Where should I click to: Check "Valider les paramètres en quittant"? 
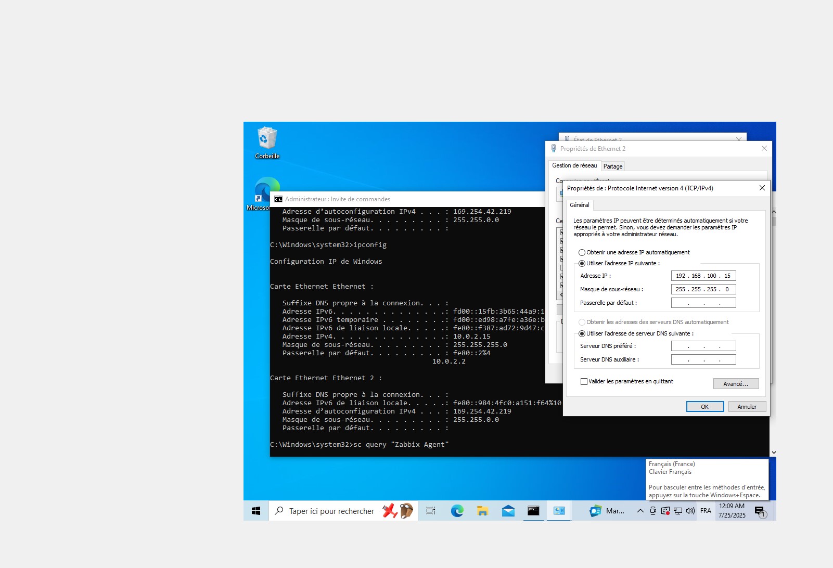[584, 381]
